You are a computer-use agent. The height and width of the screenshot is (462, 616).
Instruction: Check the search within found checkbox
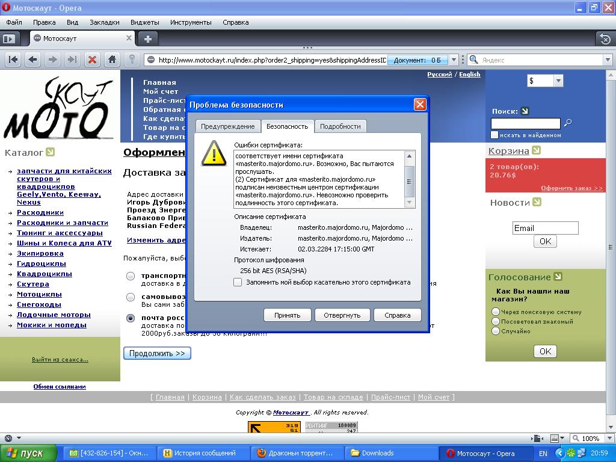tap(494, 135)
